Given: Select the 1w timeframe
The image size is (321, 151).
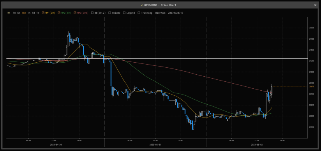Looking at the screenshot, I should 38,13.
